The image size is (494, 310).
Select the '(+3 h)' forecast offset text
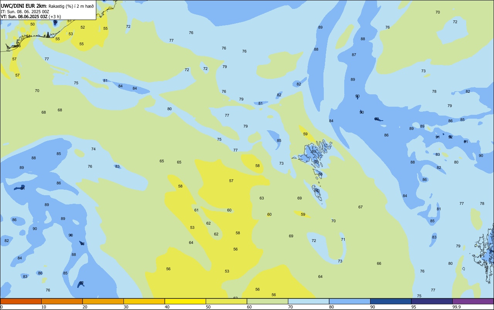coord(54,17)
